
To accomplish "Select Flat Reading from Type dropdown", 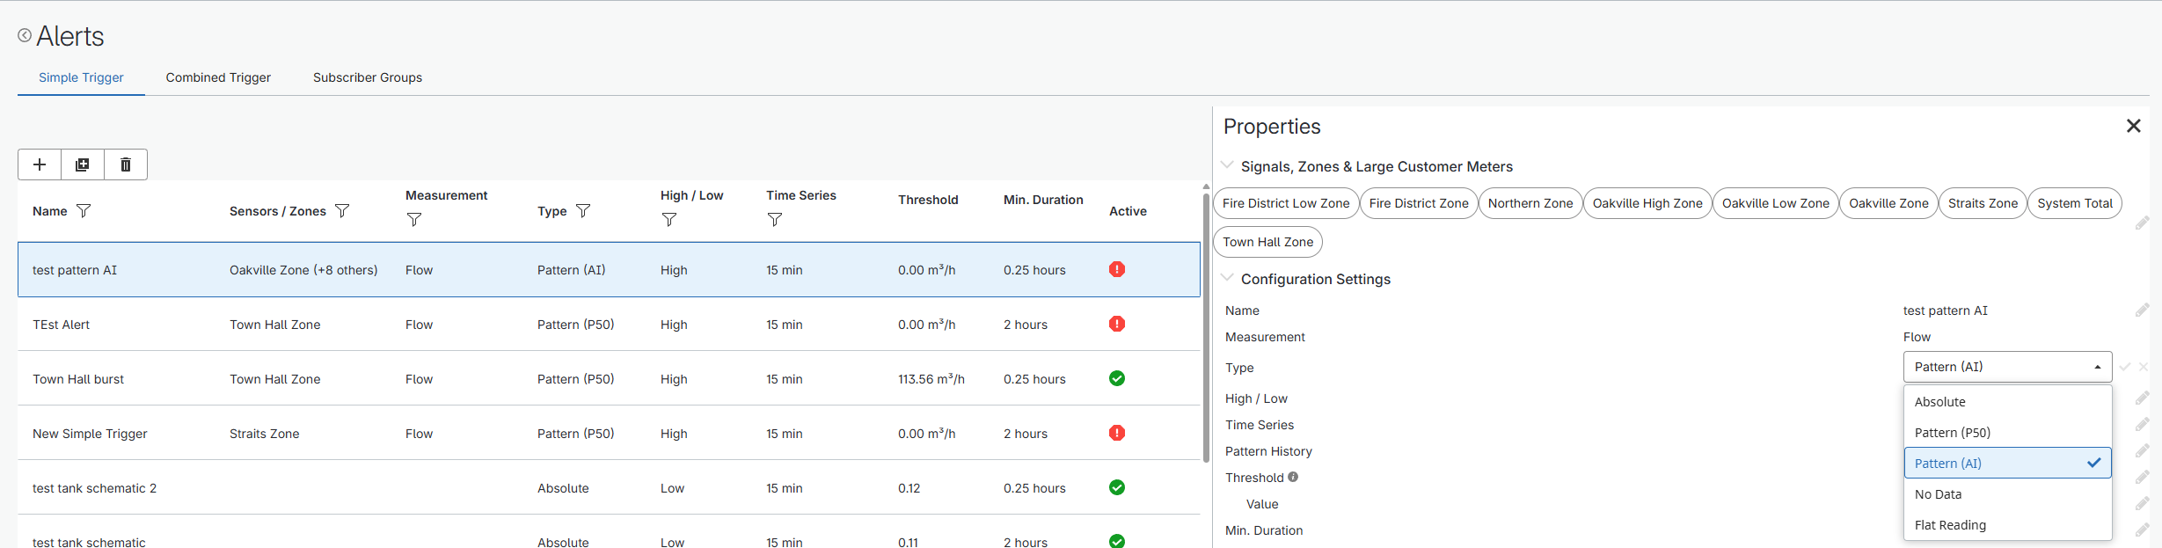I will [1950, 525].
